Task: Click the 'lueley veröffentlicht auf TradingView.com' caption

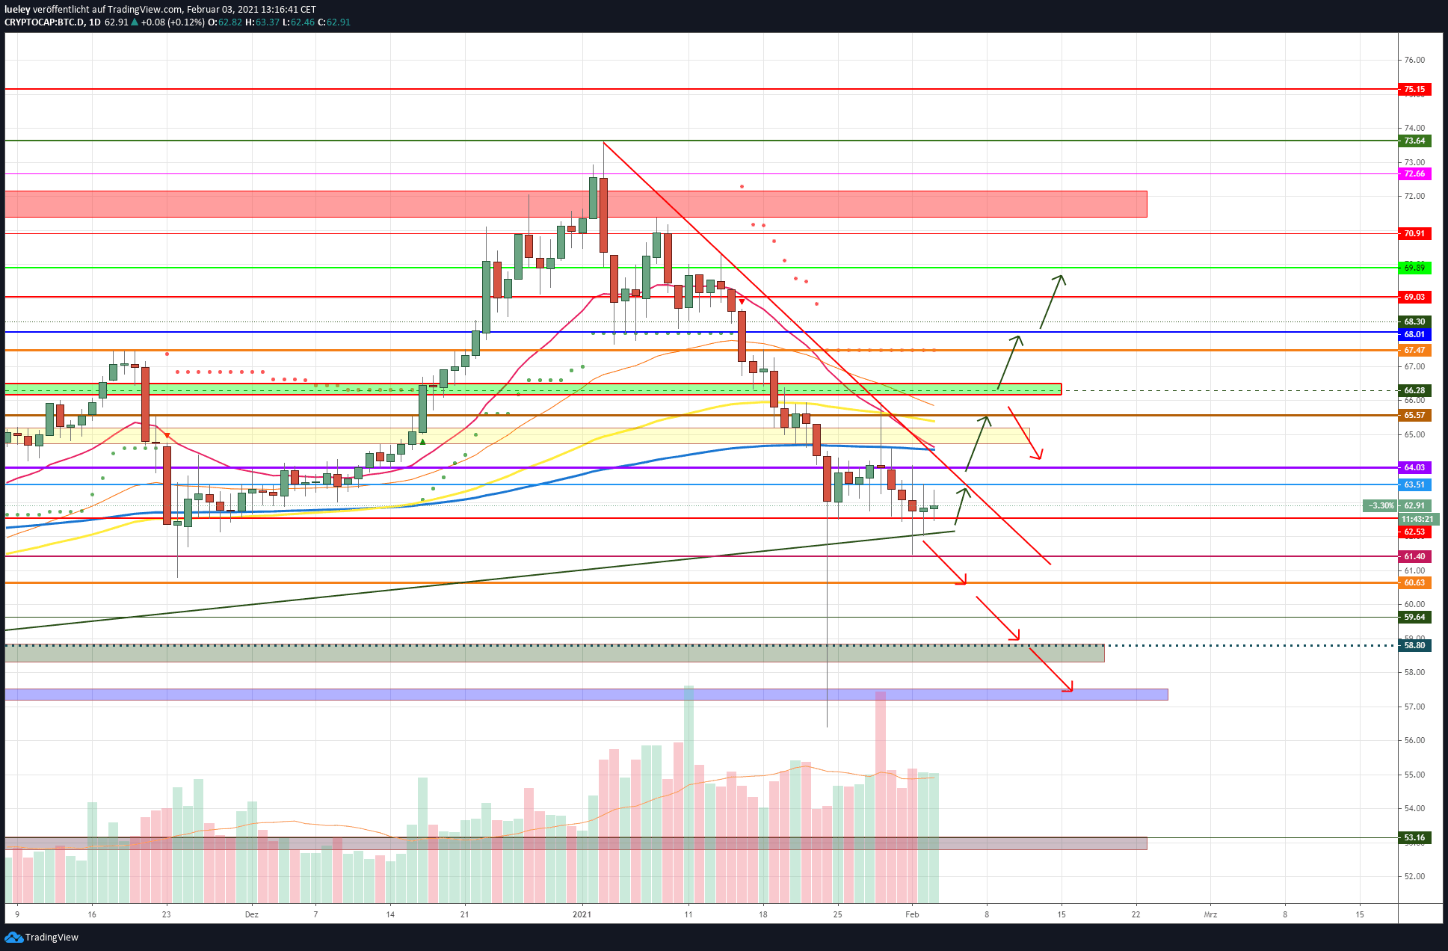Action: point(93,10)
